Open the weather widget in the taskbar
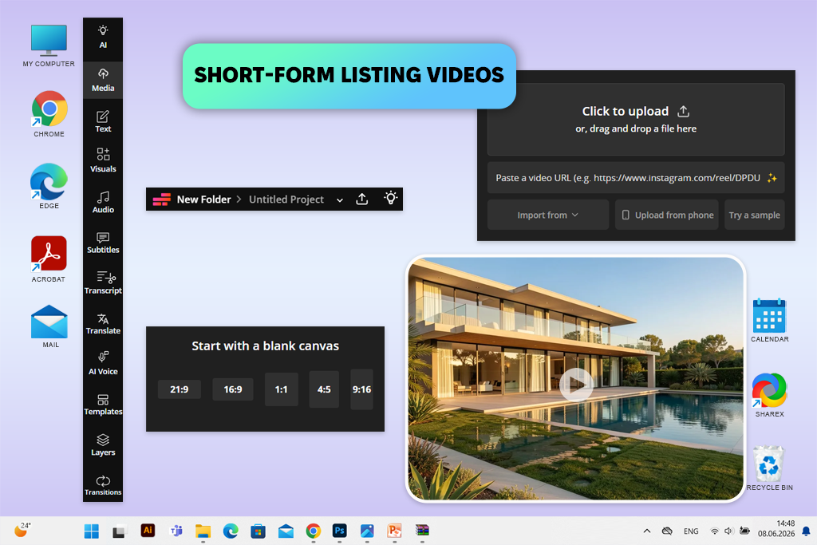817x545 pixels. [22, 529]
